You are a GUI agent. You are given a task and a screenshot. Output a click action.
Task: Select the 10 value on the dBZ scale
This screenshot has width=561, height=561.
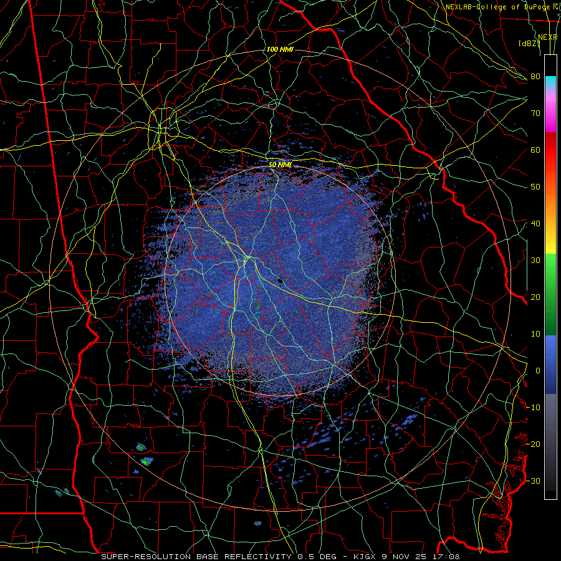(x=535, y=334)
